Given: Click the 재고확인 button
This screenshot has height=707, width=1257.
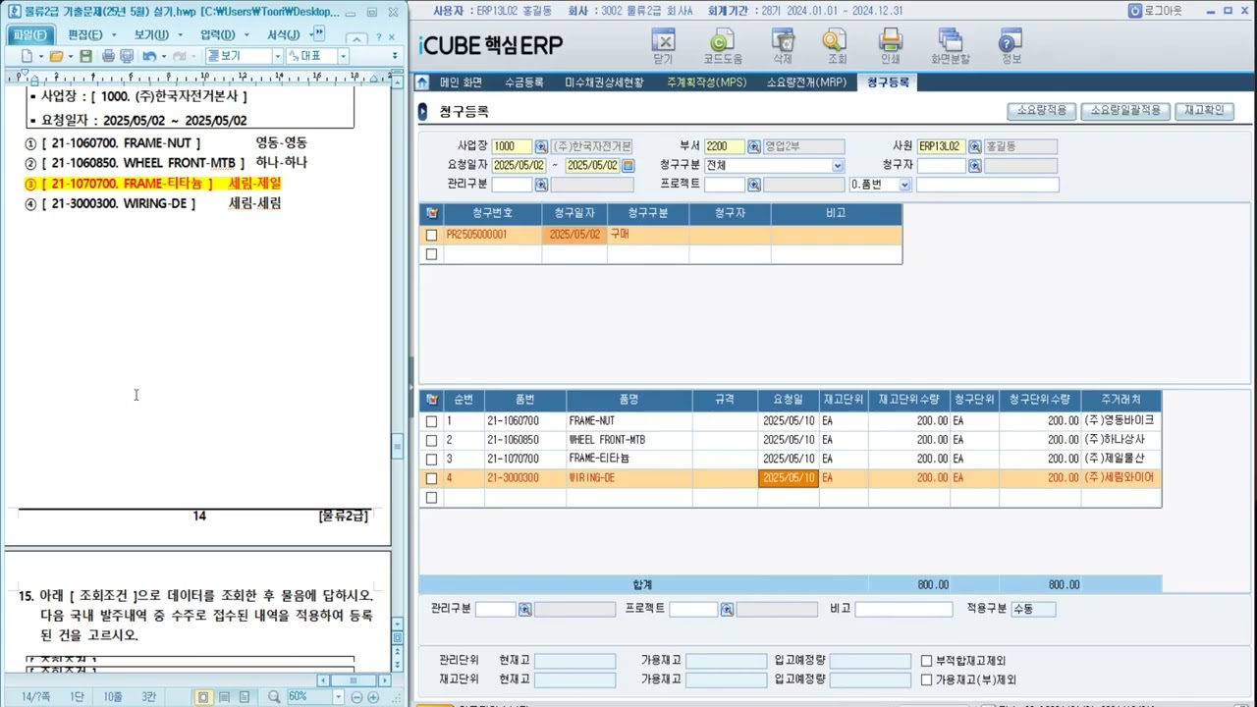Looking at the screenshot, I should pos(1204,110).
